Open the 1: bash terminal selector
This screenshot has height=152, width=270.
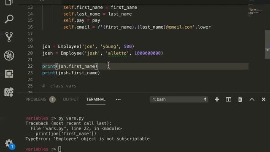179,100
